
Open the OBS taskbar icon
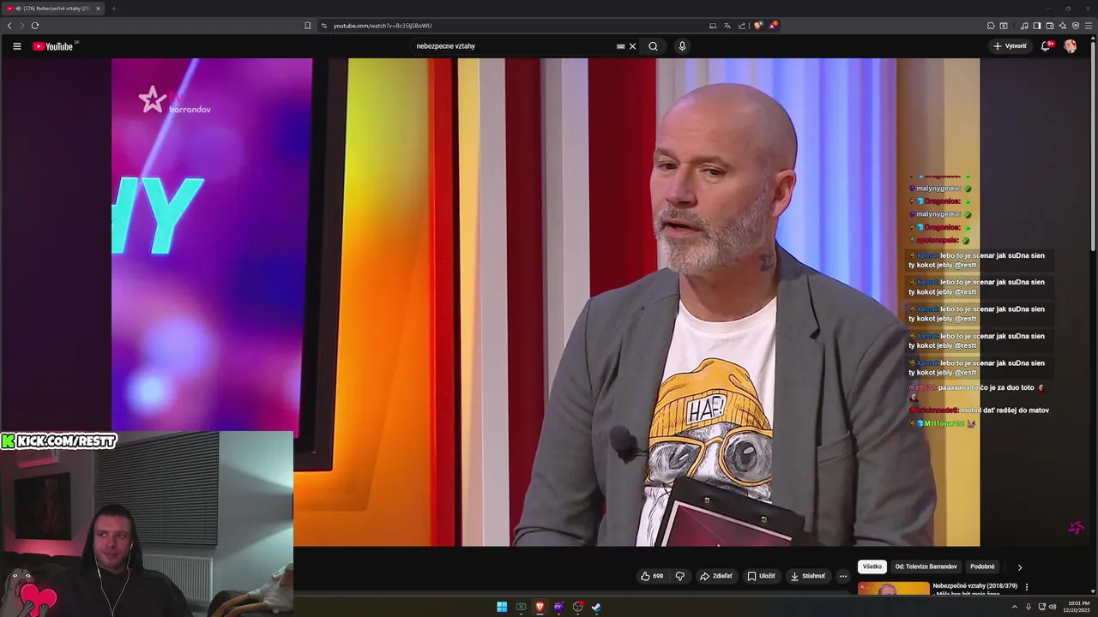click(577, 607)
